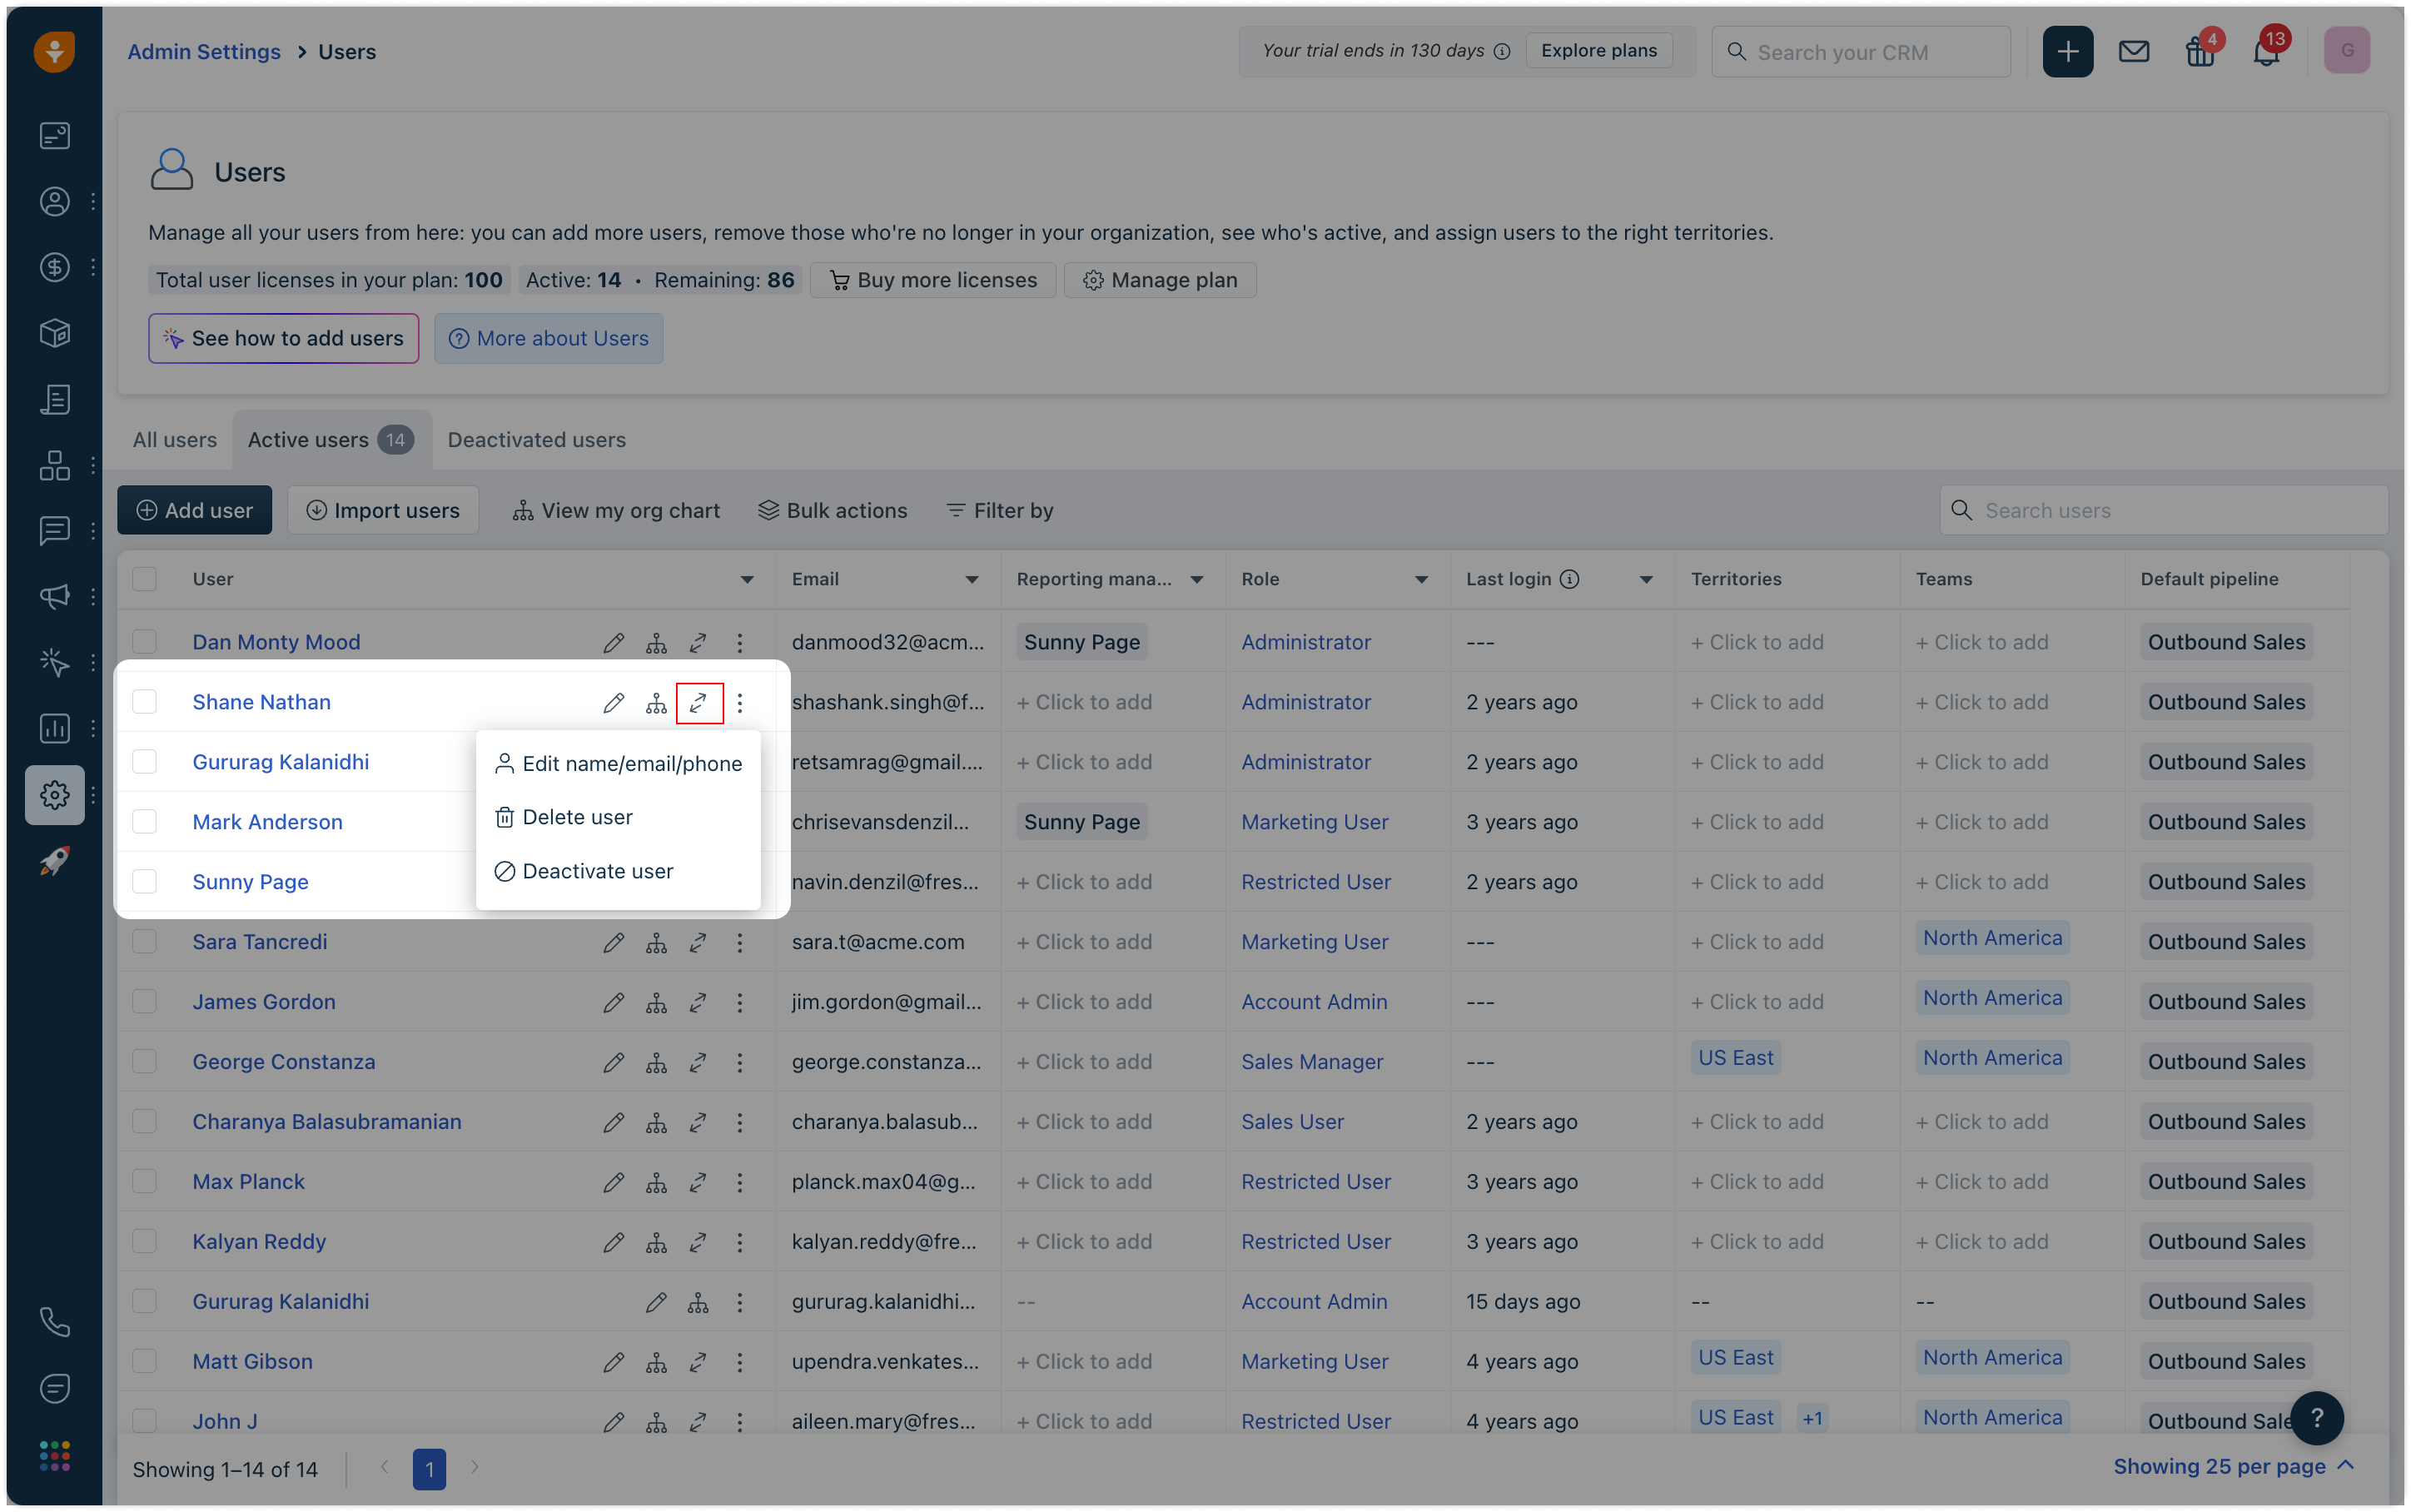The image size is (2411, 1512).
Task: Select all users with header checkbox
Action: pos(145,579)
